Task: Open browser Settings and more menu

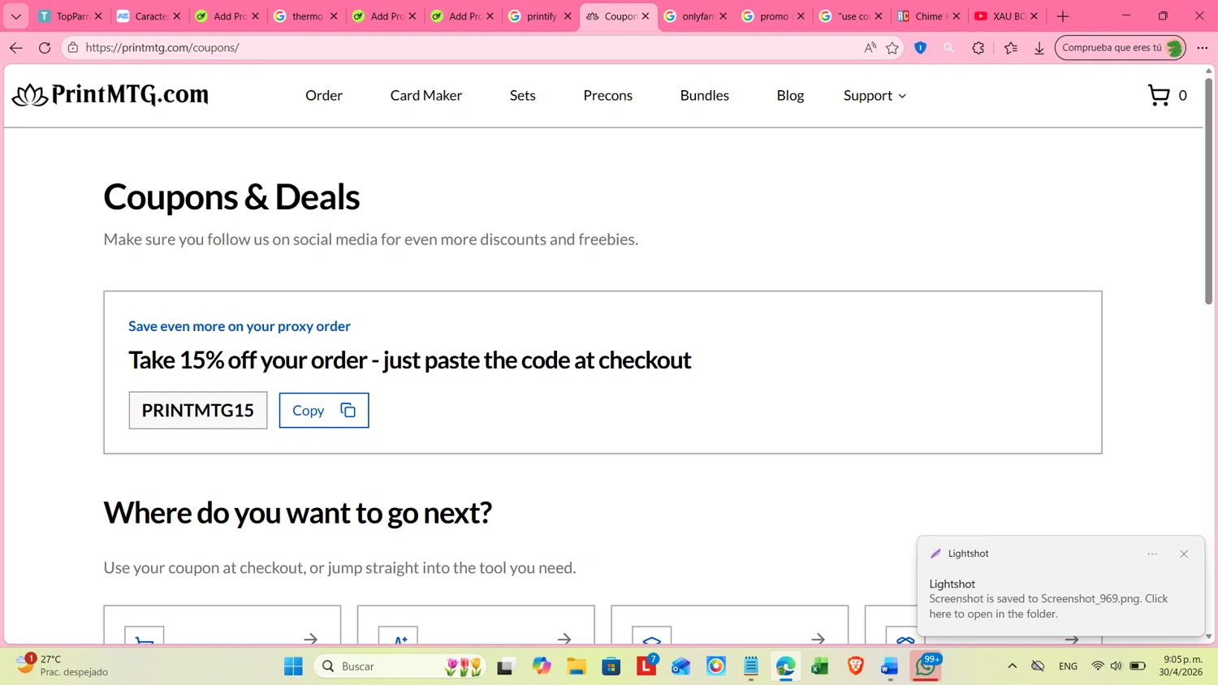Action: 1203,48
